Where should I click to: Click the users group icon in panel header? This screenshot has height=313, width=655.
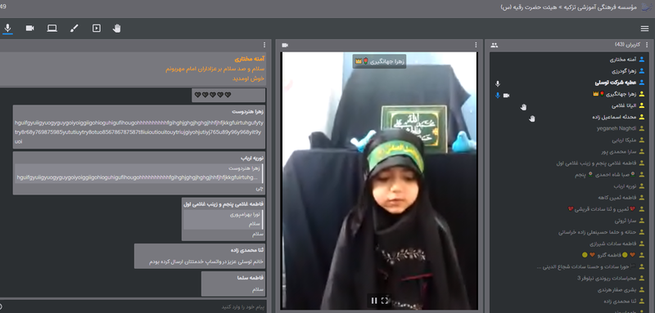[495, 45]
